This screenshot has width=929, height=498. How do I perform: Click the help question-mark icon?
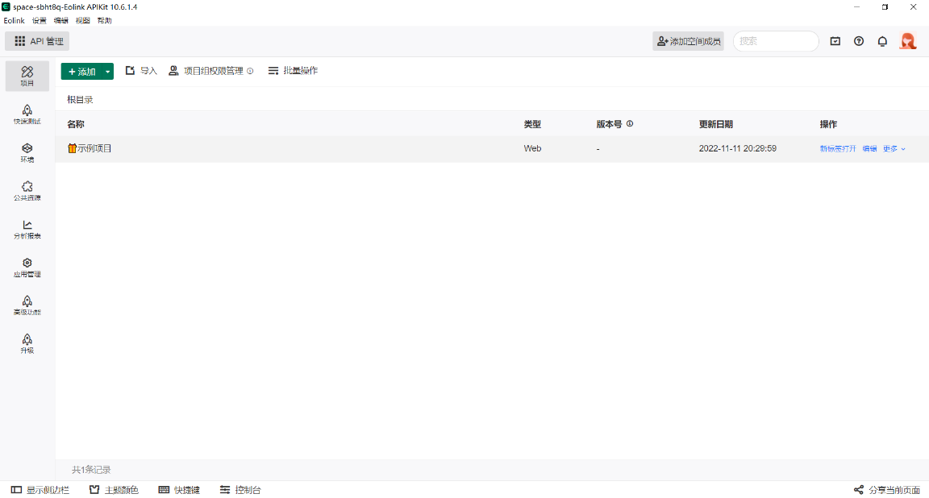(859, 41)
